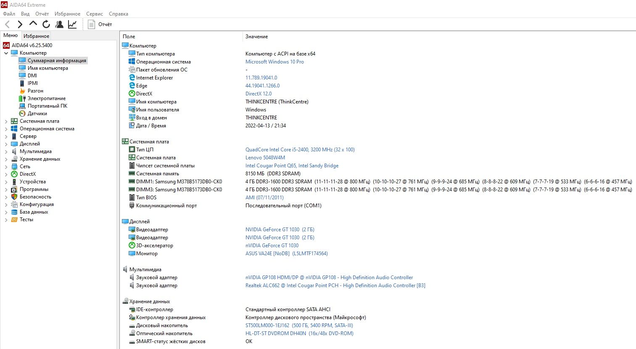Click the Портативный ПК laptop icon
Image resolution: width=636 pixels, height=349 pixels.
pos(22,106)
